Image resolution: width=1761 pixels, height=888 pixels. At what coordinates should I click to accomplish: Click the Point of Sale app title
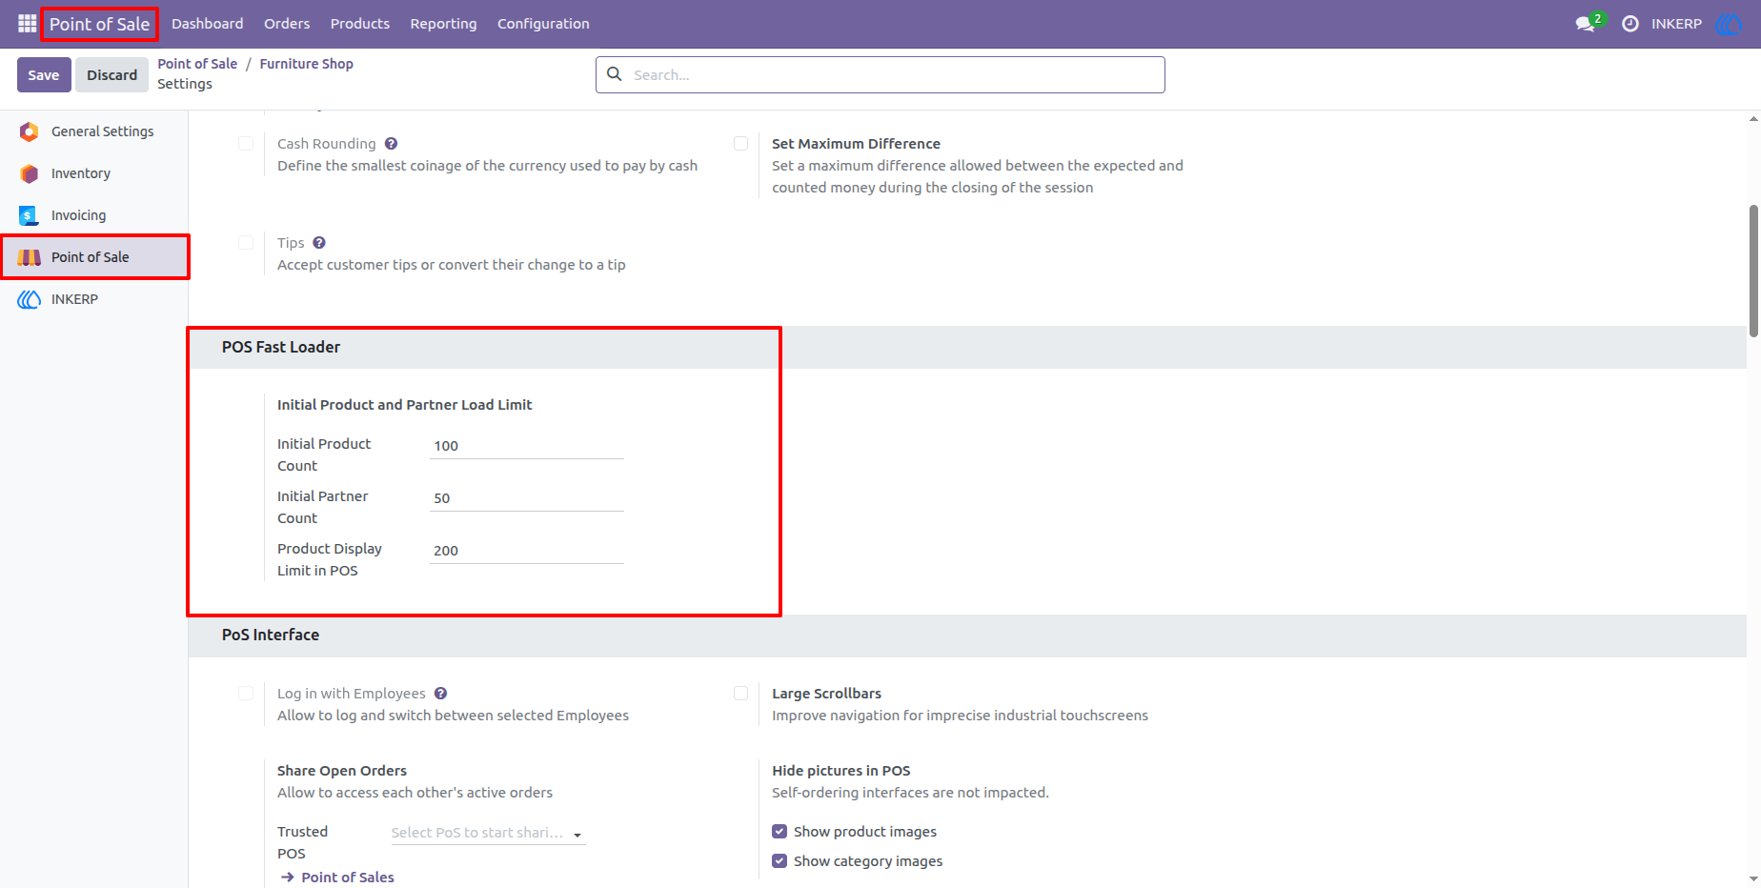[x=99, y=24]
